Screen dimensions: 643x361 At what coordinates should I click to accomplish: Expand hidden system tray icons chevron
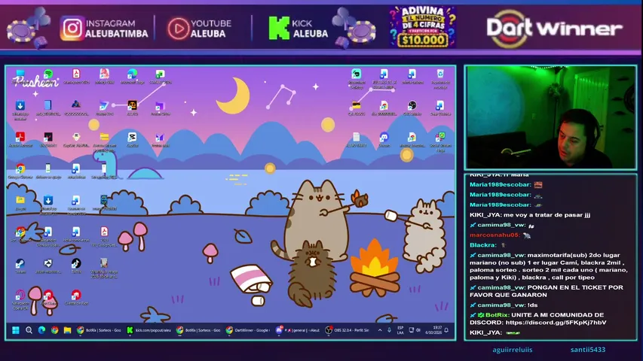pos(380,330)
